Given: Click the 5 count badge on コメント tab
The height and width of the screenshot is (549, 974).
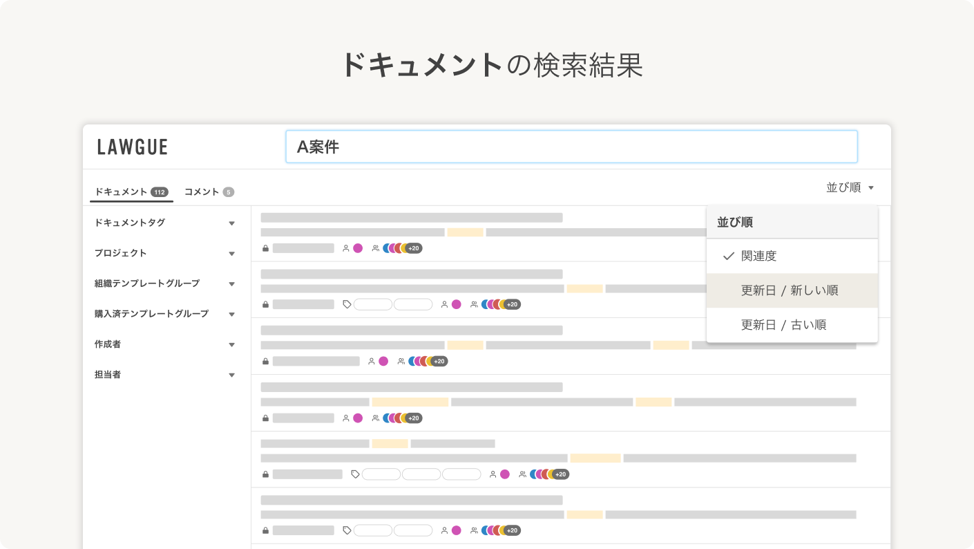Looking at the screenshot, I should coord(228,192).
